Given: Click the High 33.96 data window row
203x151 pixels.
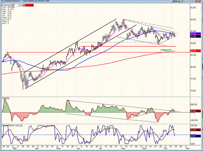Looking at the screenshot, I should coord(7,13).
